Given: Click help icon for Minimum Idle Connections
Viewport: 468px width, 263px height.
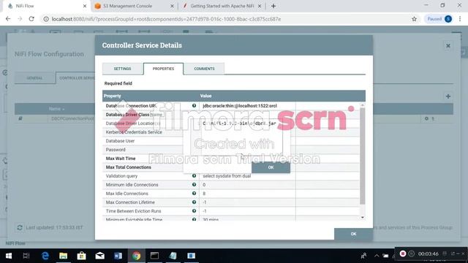Looking at the screenshot, I should point(194,185).
